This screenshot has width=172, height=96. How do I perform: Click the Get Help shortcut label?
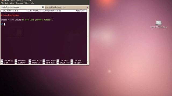(8, 61)
